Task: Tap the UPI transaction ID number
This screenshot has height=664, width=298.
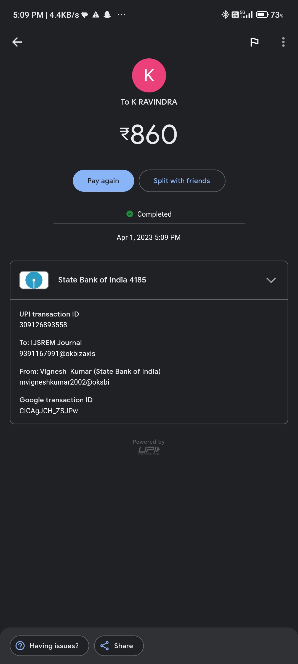Action: point(43,325)
